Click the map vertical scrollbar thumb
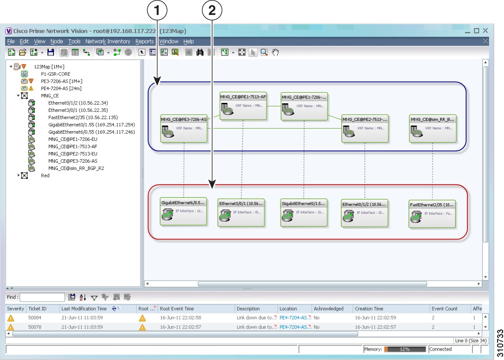Viewport: 504px width, 360px height. click(485, 154)
